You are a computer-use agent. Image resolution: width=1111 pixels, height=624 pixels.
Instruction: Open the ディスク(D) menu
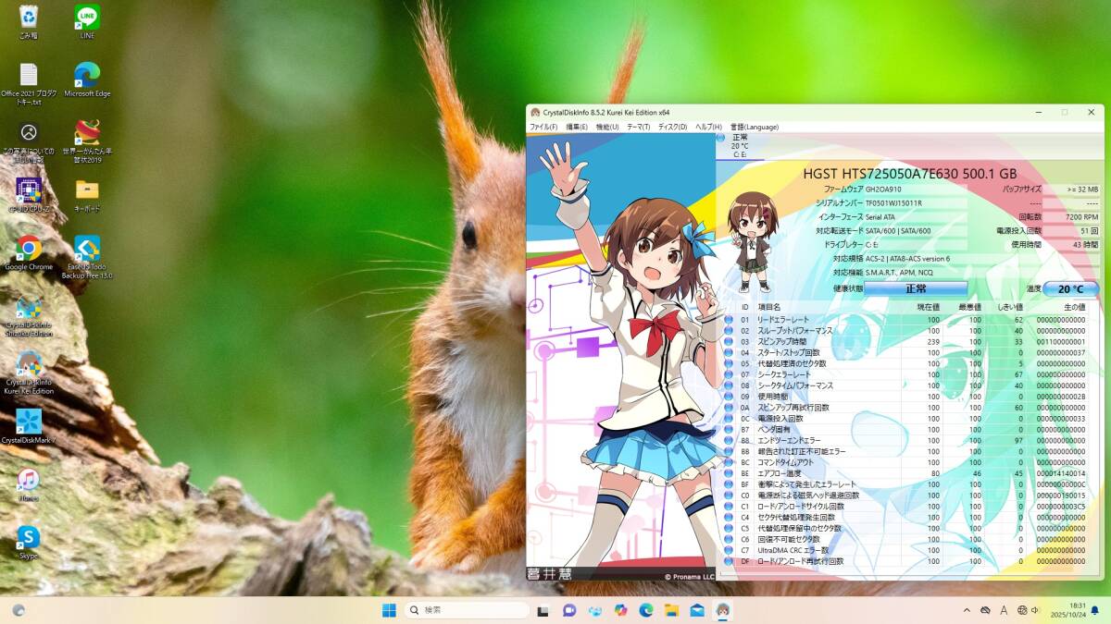tap(672, 127)
